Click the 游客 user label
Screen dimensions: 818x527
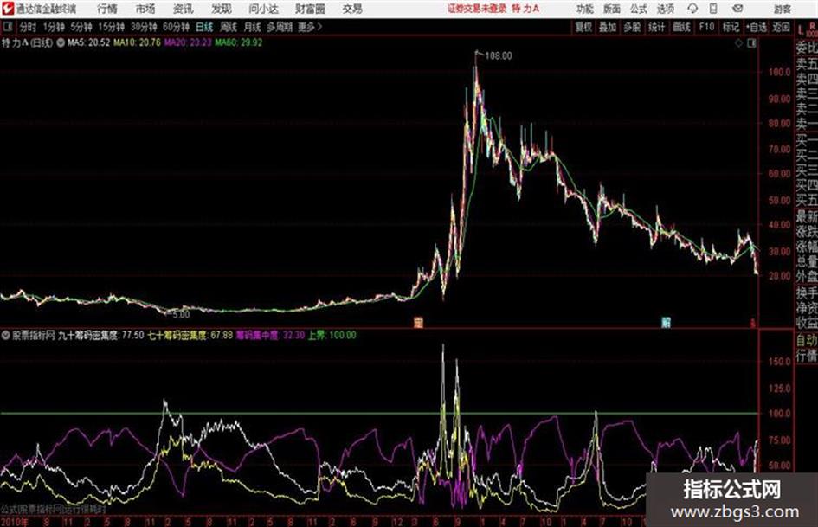coord(782,9)
